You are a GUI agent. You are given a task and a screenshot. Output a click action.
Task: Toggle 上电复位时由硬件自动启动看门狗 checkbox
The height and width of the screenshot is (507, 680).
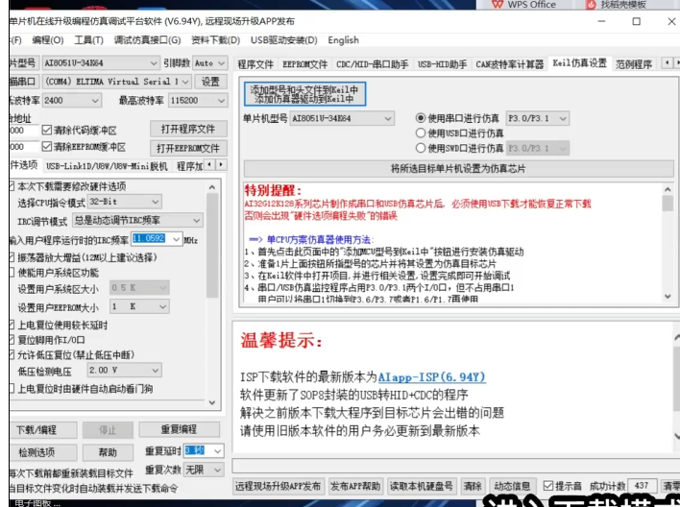click(12, 389)
